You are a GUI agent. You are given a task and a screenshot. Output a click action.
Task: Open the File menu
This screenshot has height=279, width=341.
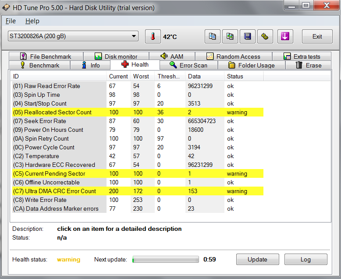pos(11,21)
